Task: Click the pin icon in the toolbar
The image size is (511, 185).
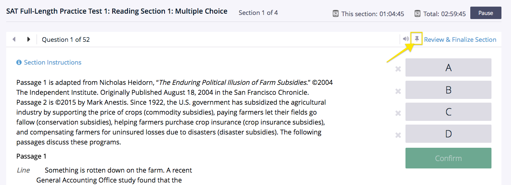Action: pos(417,39)
